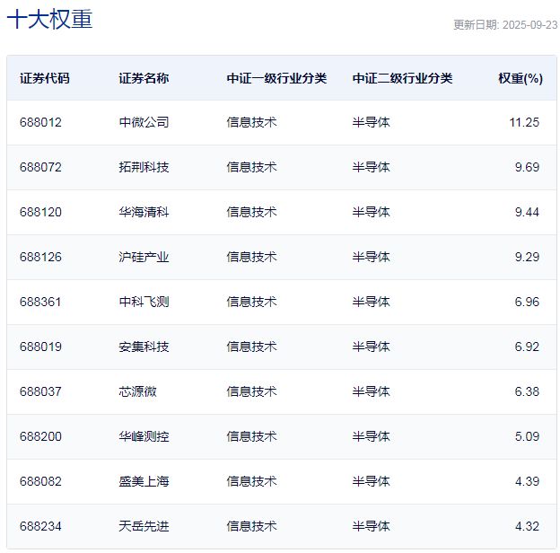This screenshot has height=553, width=560.
Task: Select security code 688200
Action: (x=40, y=436)
